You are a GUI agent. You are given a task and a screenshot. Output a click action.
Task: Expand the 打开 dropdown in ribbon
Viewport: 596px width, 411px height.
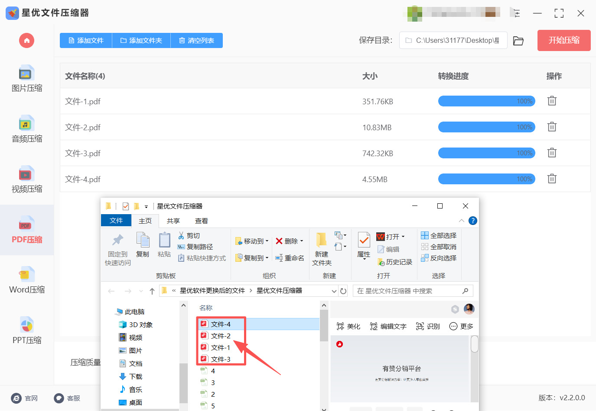click(x=403, y=237)
